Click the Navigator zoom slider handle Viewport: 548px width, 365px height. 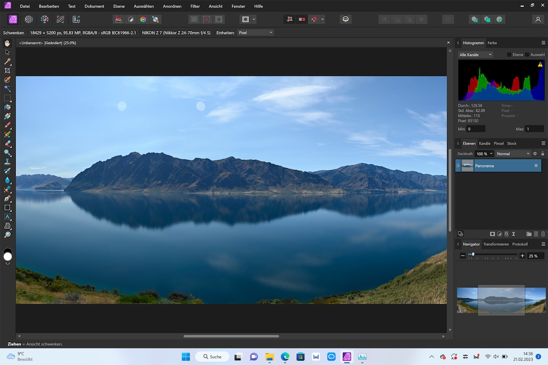[473, 254]
